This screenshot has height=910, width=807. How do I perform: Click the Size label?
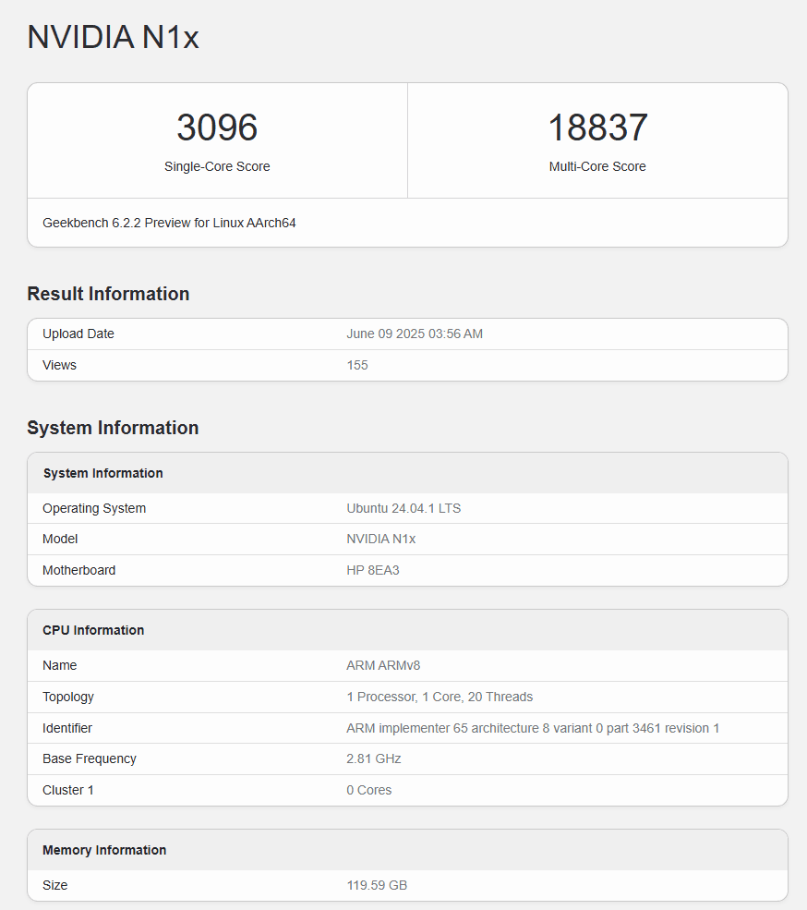(x=55, y=886)
